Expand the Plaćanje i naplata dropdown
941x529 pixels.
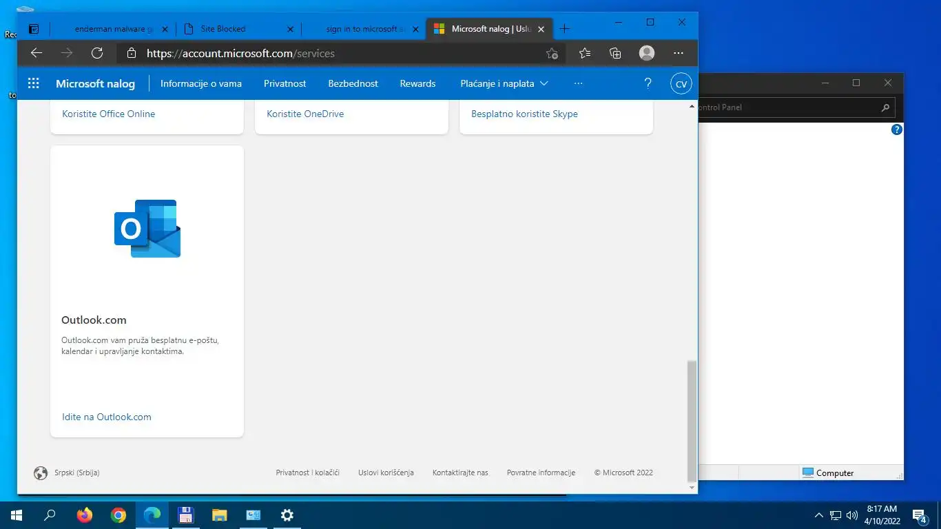click(504, 83)
